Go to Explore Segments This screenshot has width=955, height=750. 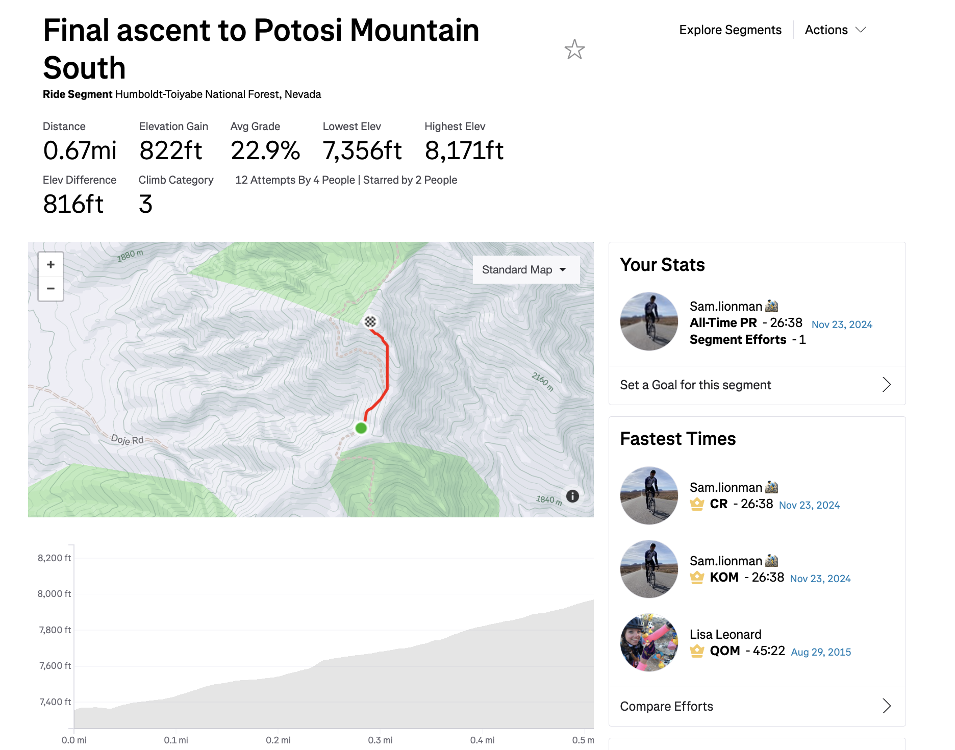[x=730, y=30]
